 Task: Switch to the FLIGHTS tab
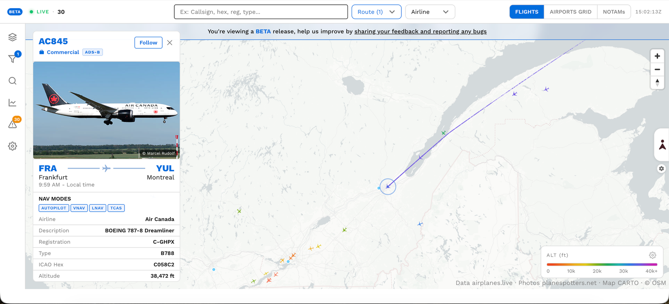[x=527, y=12]
